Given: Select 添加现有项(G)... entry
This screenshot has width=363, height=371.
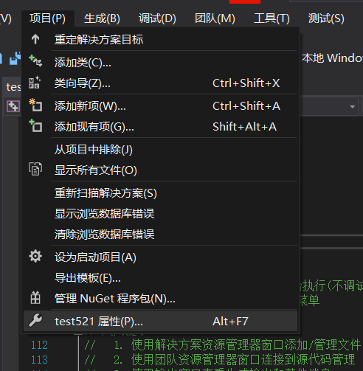Looking at the screenshot, I should [160, 127].
